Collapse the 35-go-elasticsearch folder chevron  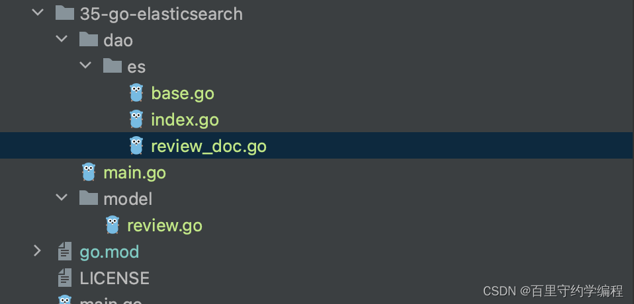point(38,13)
